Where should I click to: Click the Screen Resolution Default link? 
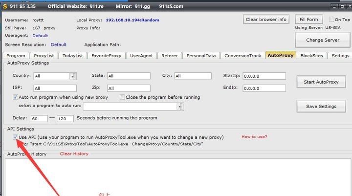[59, 44]
